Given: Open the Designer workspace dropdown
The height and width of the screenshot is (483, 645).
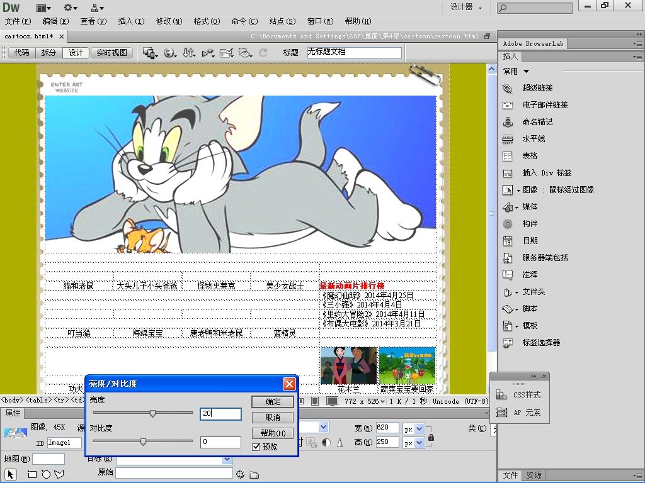Looking at the screenshot, I should click(466, 8).
